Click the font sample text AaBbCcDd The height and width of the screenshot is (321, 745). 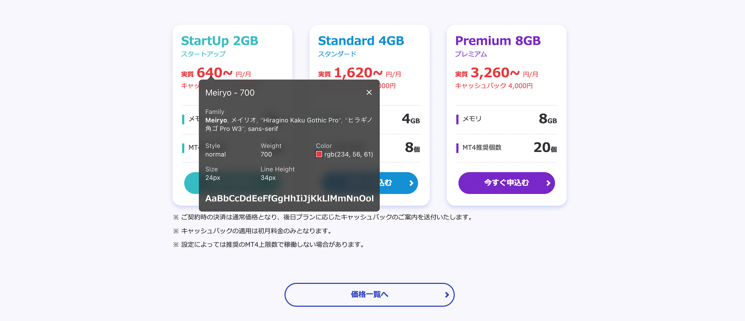tap(289, 198)
